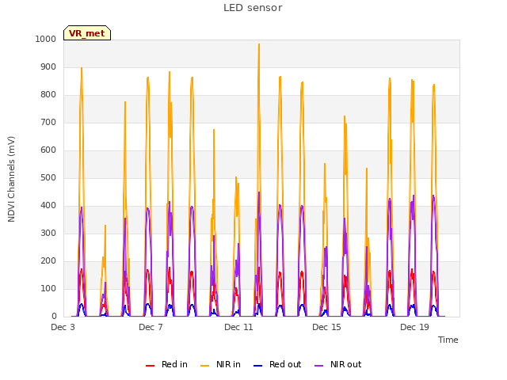The height and width of the screenshot is (380, 507).
Task: Click the purple NIR out legend swatch
Action: tap(318, 365)
